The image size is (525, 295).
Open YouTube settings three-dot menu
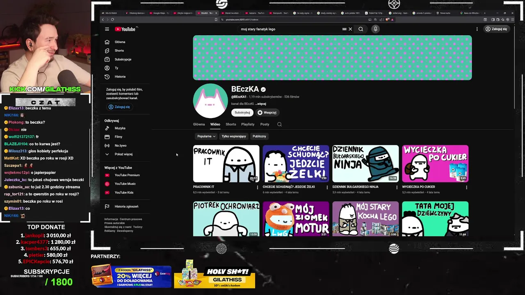(477, 29)
